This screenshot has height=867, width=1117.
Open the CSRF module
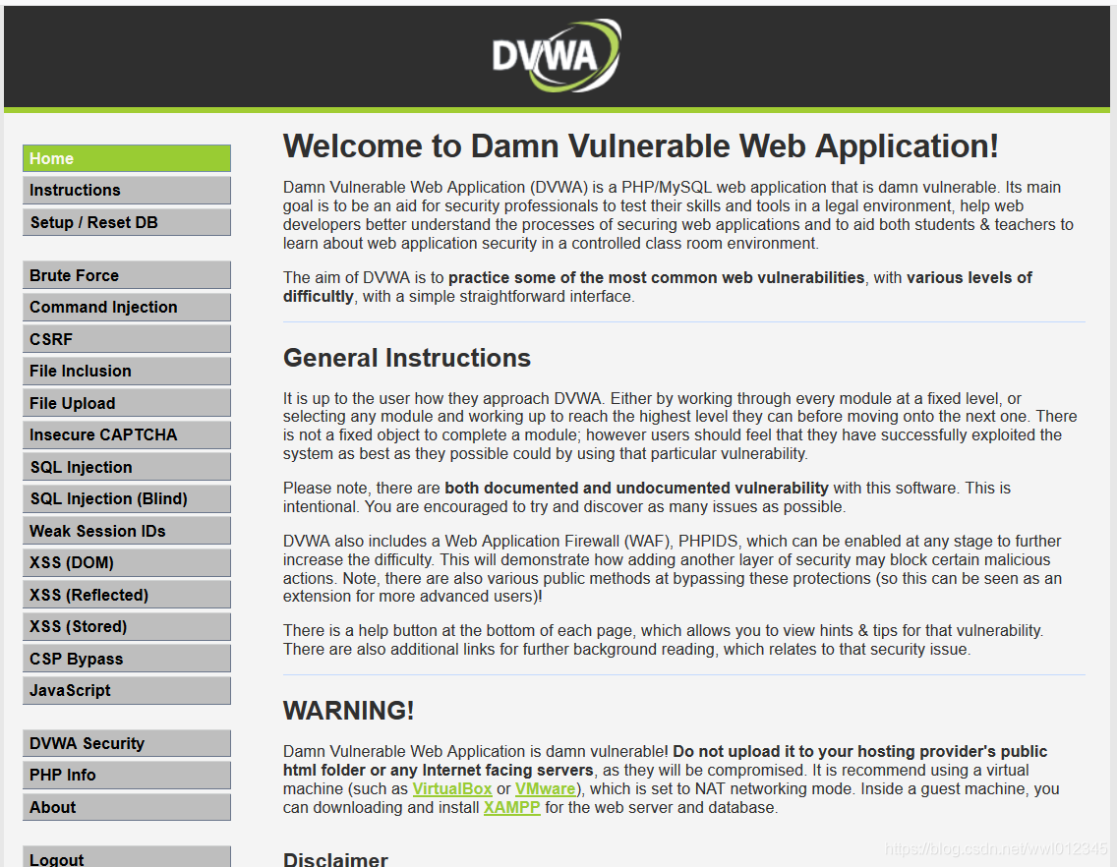point(127,339)
